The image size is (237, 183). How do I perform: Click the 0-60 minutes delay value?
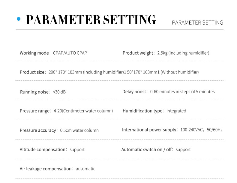pyautogui.click(x=182, y=91)
